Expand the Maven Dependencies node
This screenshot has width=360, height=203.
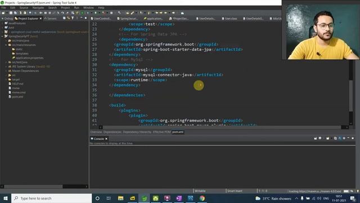tap(6, 71)
